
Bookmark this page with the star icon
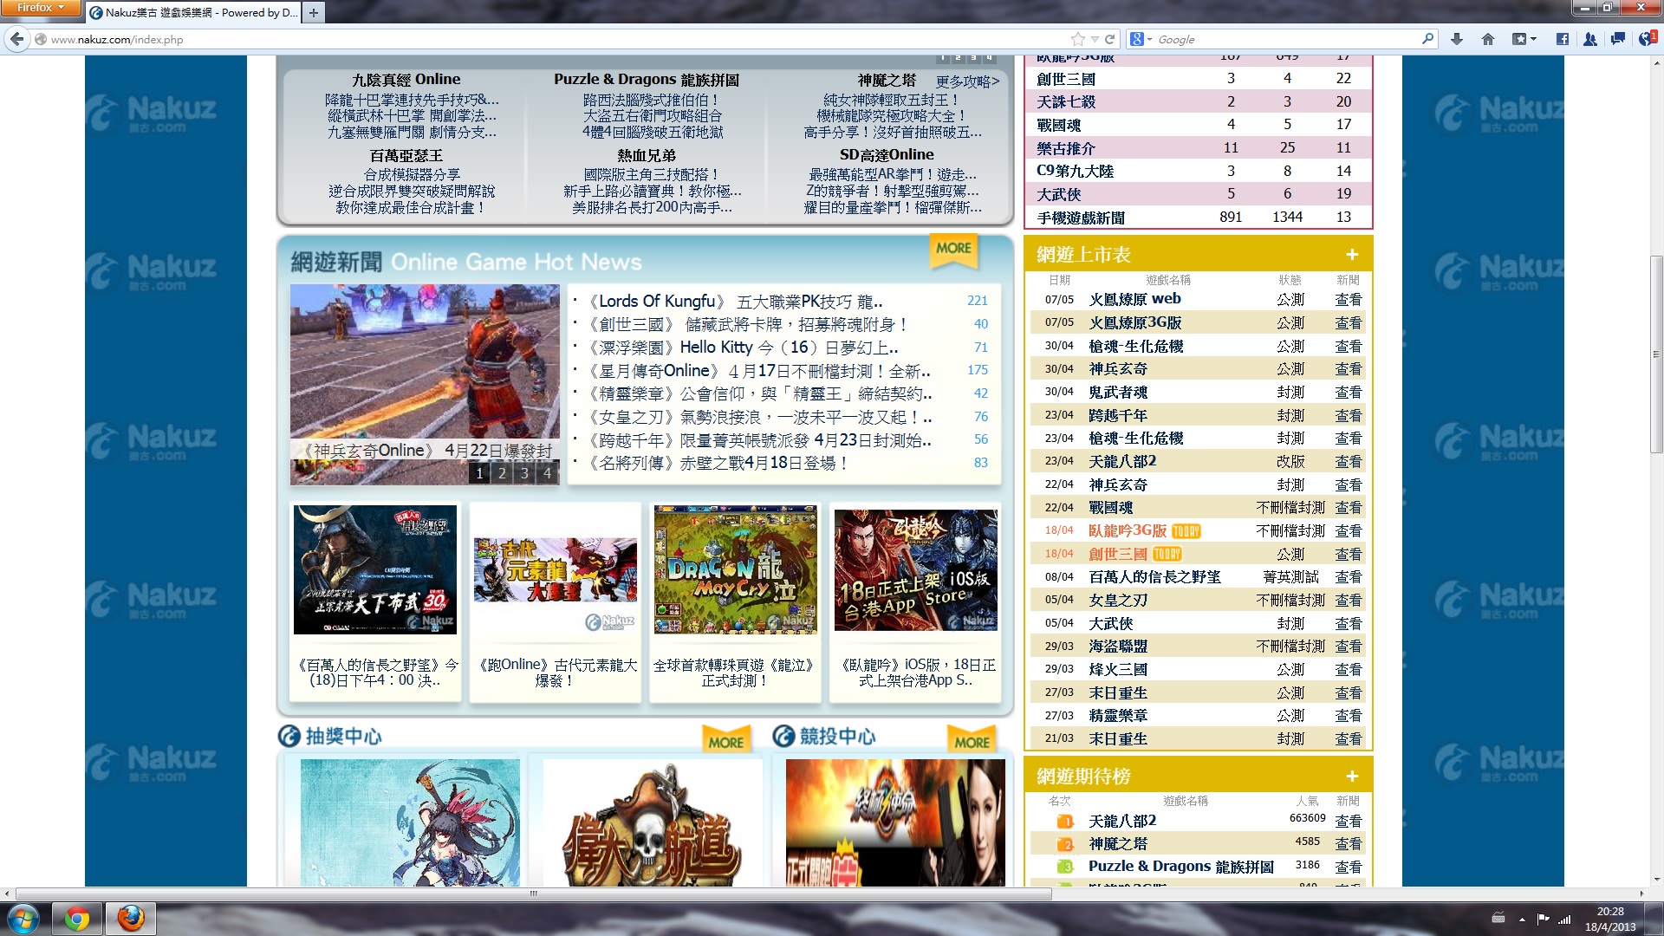[x=1077, y=39]
